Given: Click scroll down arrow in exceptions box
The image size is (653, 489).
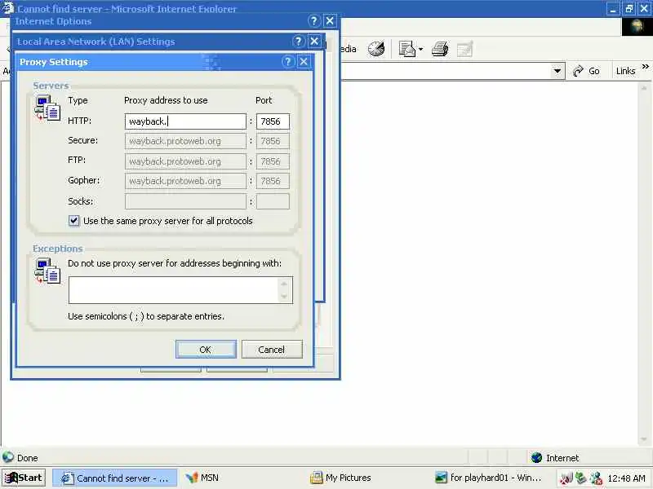Looking at the screenshot, I should point(284,297).
